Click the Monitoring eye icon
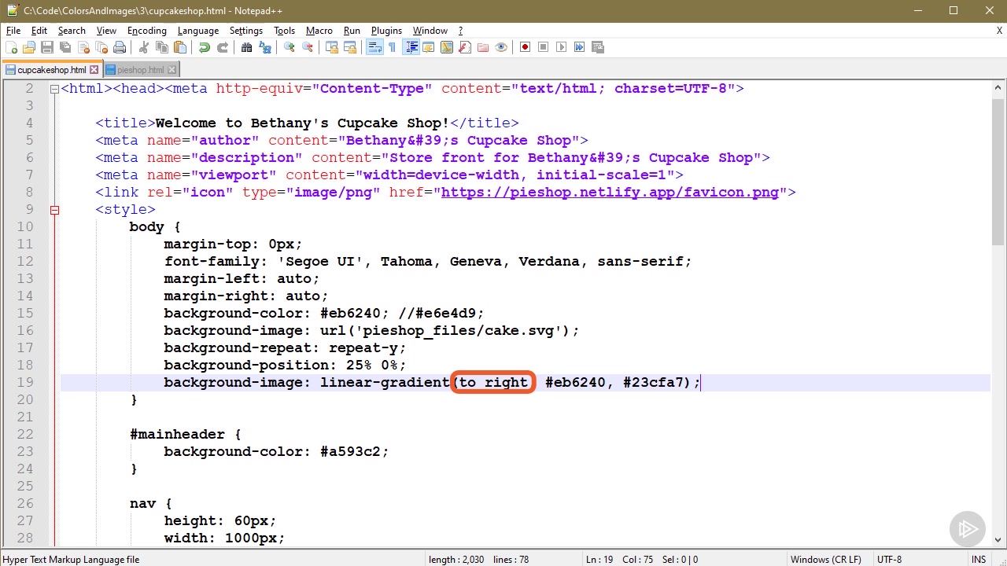This screenshot has width=1007, height=566. tap(501, 47)
